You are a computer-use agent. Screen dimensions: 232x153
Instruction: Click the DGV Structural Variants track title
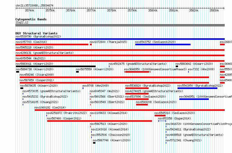pos(36,33)
